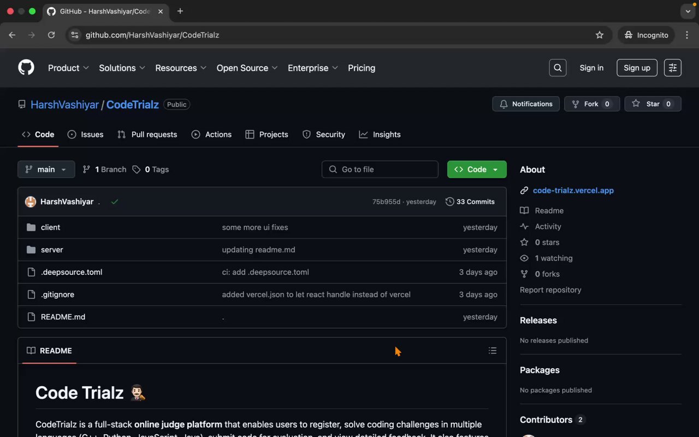Viewport: 699px width, 437px height.
Task: Click the Sign up button
Action: tap(637, 68)
